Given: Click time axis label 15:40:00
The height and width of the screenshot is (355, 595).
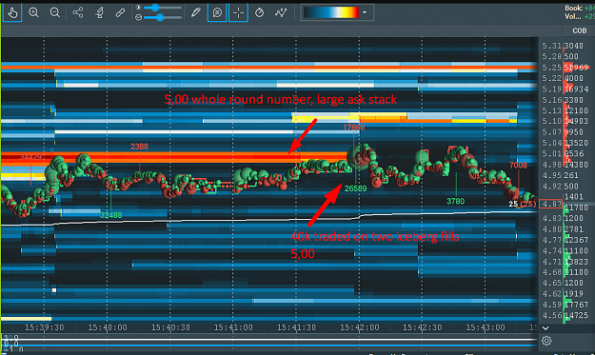Looking at the screenshot, I should (x=108, y=327).
